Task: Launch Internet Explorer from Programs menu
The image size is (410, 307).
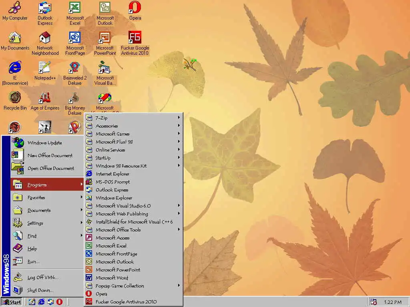Action: pyautogui.click(x=133, y=174)
